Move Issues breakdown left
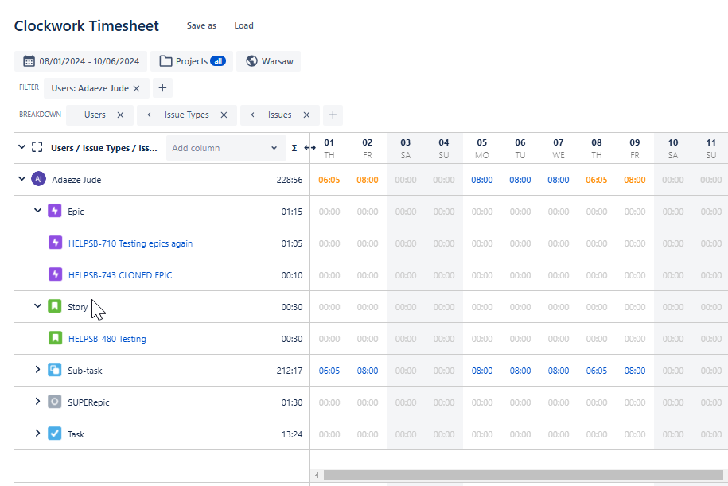Viewport: 728px width, 486px height. pos(252,115)
